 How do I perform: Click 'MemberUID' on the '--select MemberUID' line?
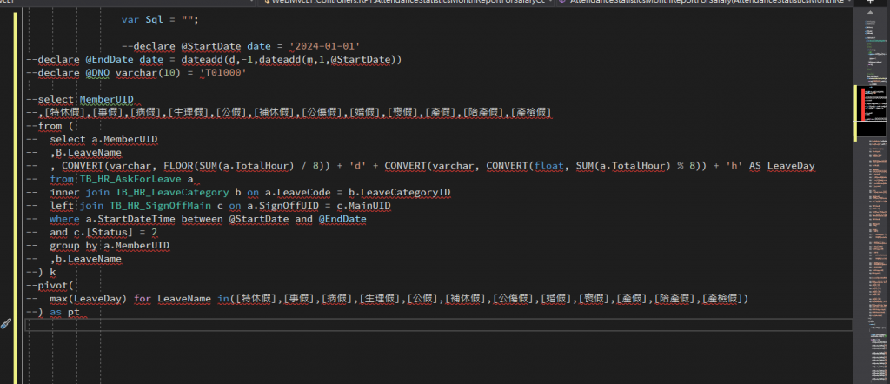click(106, 99)
